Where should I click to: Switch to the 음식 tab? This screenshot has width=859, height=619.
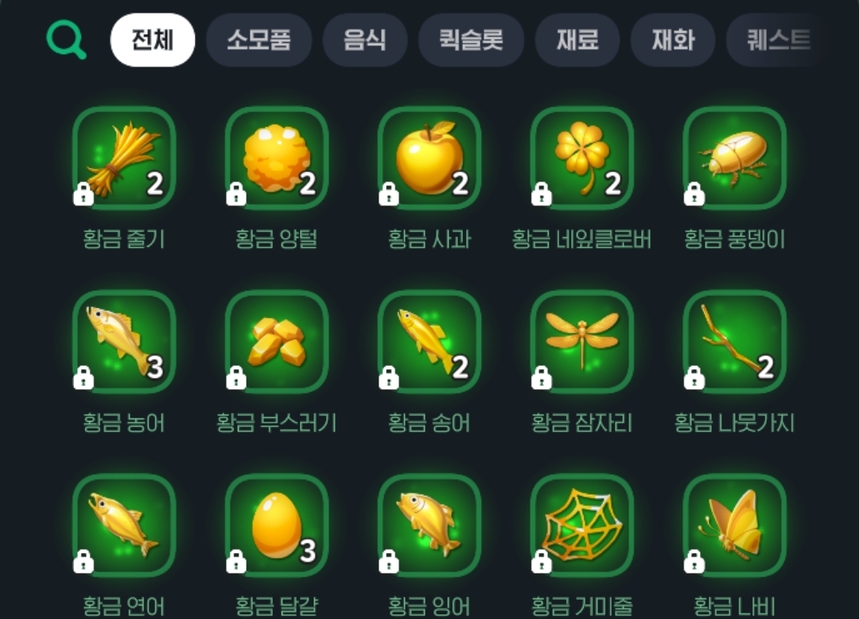pos(365,40)
